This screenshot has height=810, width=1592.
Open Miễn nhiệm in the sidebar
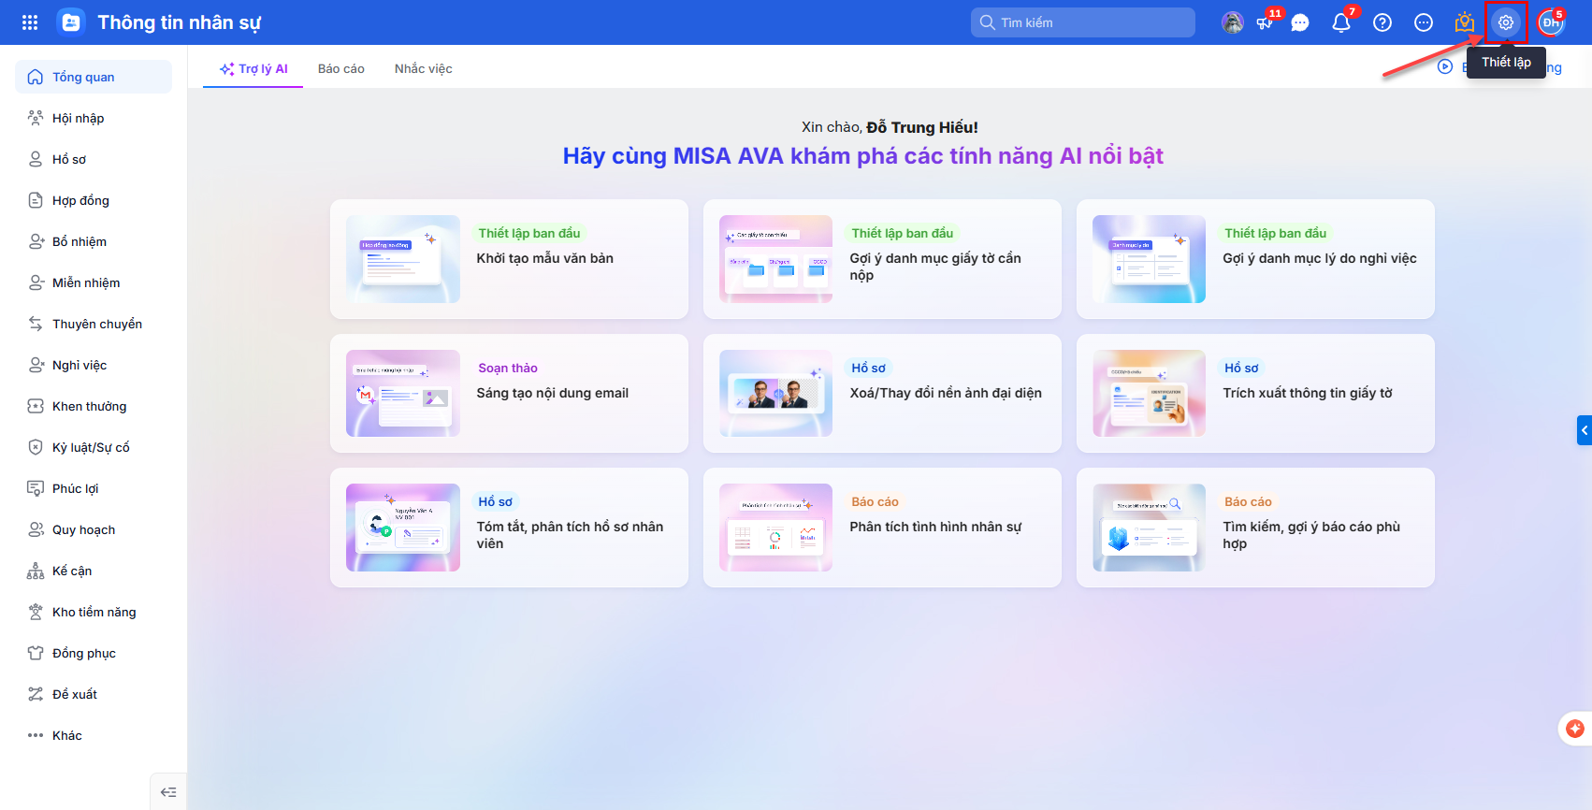(94, 282)
